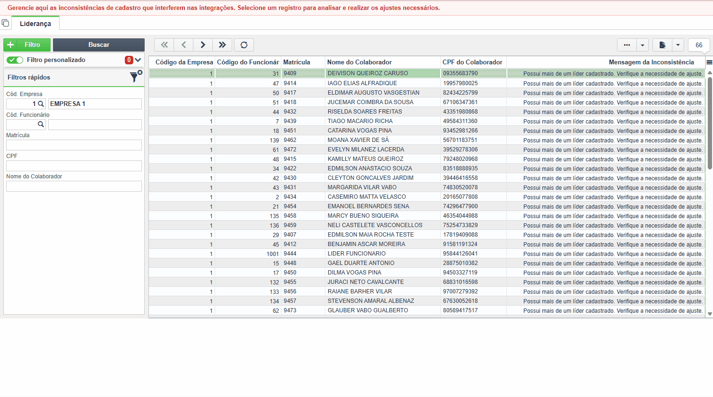Image resolution: width=713 pixels, height=397 pixels.
Task: Select row GAEL DUARTE ANTONIO
Action: (x=427, y=263)
